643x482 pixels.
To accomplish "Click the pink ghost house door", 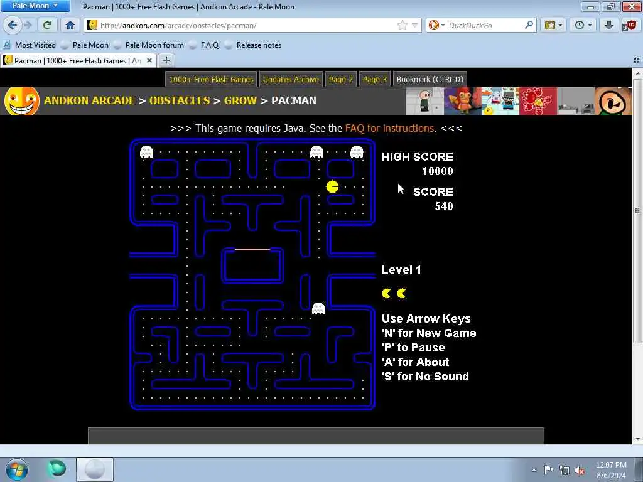I will 252,249.
